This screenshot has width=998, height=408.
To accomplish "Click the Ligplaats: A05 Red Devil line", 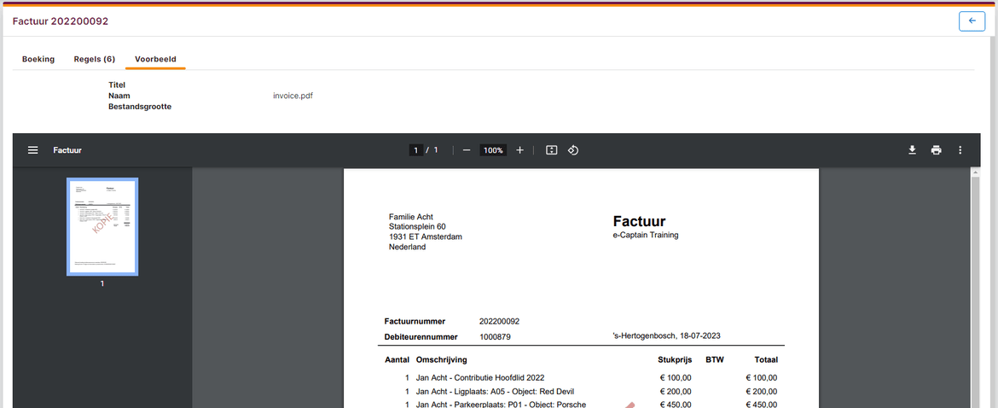I will [496, 392].
